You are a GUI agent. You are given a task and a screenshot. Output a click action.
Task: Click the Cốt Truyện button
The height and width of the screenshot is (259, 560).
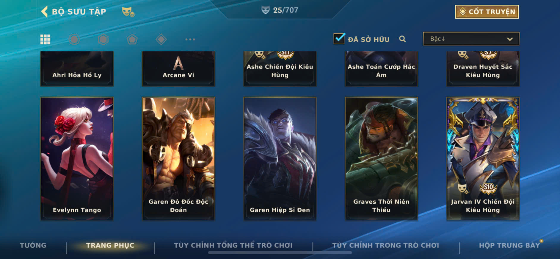pos(487,12)
